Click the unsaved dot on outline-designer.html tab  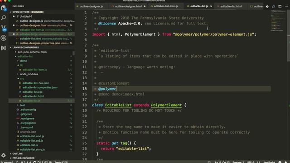pyautogui.click(x=145, y=6)
